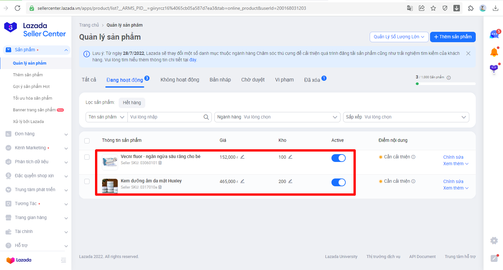
Task: Click the search magnifier icon
Action: click(206, 117)
